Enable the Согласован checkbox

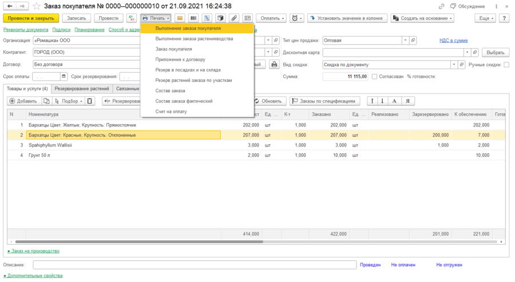[x=374, y=76]
